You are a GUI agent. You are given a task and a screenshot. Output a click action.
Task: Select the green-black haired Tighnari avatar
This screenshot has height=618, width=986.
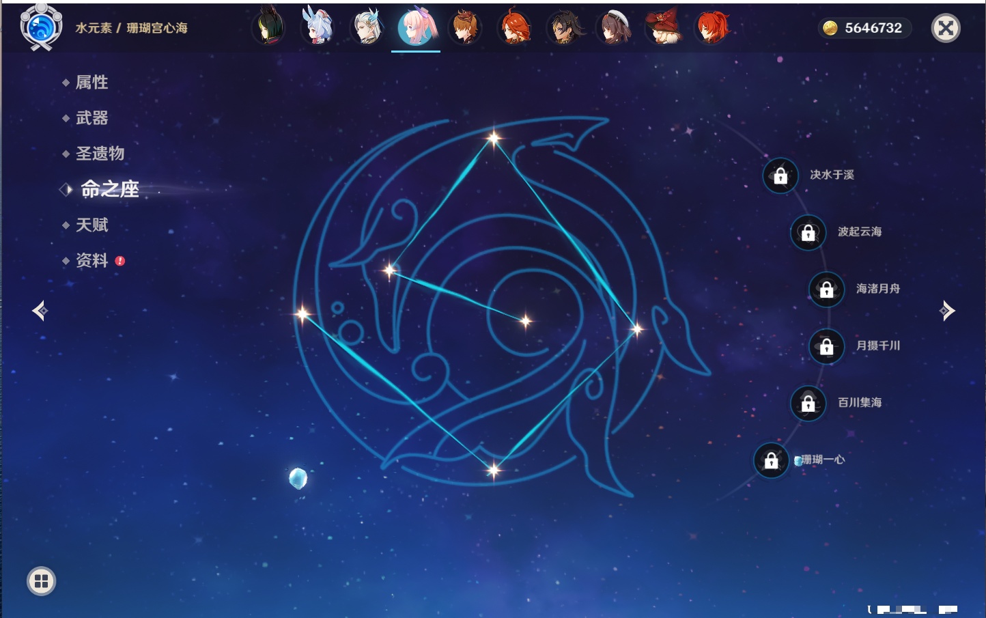tap(268, 27)
